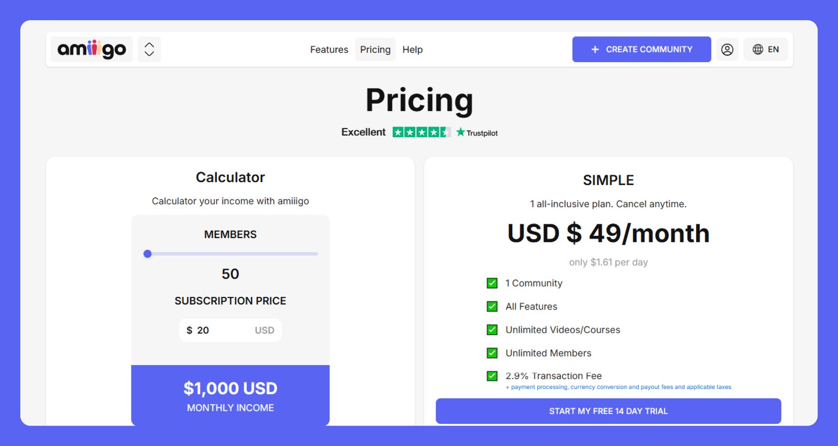Open the user account profile icon
838x446 pixels.
point(727,50)
